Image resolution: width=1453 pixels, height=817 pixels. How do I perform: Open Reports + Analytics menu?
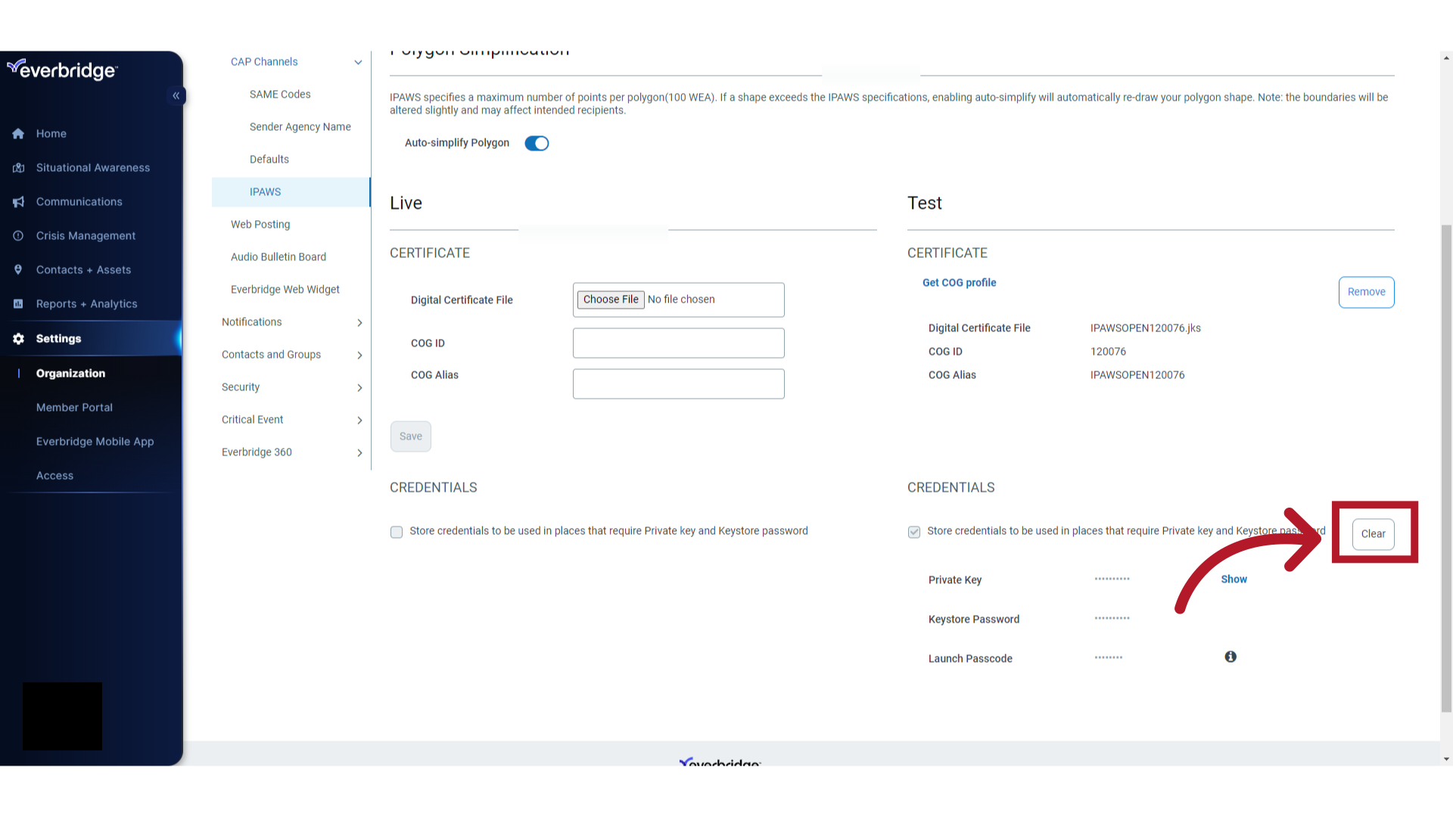tap(87, 304)
